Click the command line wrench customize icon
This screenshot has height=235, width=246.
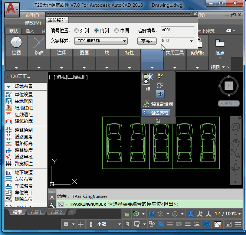[52, 205]
